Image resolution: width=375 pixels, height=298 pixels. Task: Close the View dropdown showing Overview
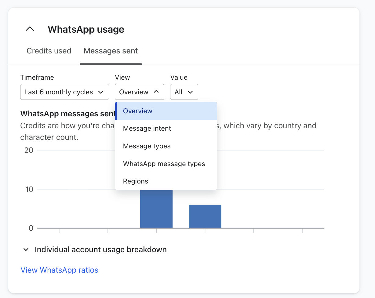(139, 92)
